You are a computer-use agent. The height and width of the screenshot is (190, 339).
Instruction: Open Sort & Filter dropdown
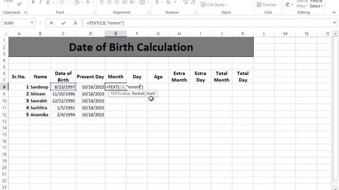[x=302, y=4]
